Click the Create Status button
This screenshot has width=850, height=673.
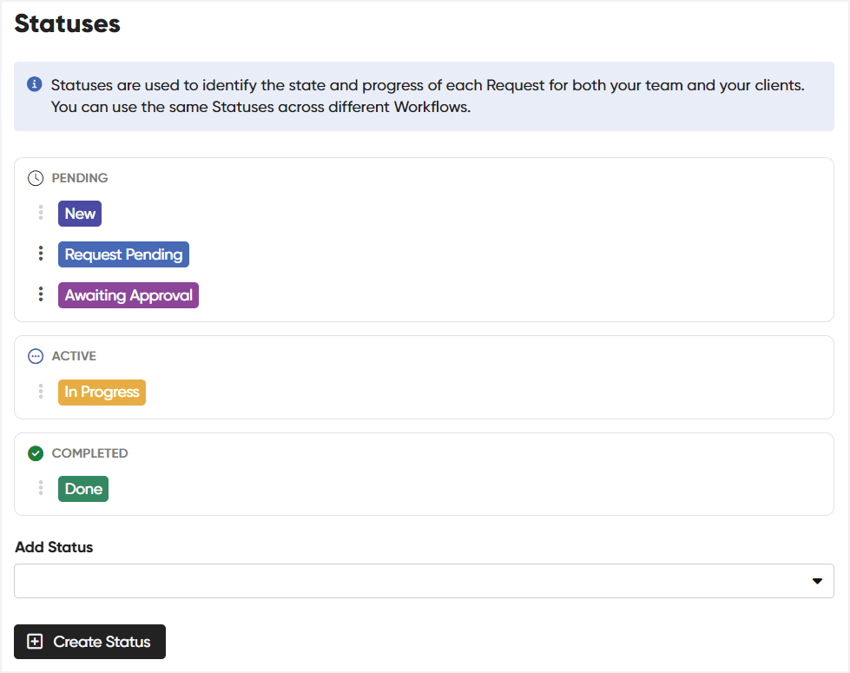pyautogui.click(x=90, y=642)
